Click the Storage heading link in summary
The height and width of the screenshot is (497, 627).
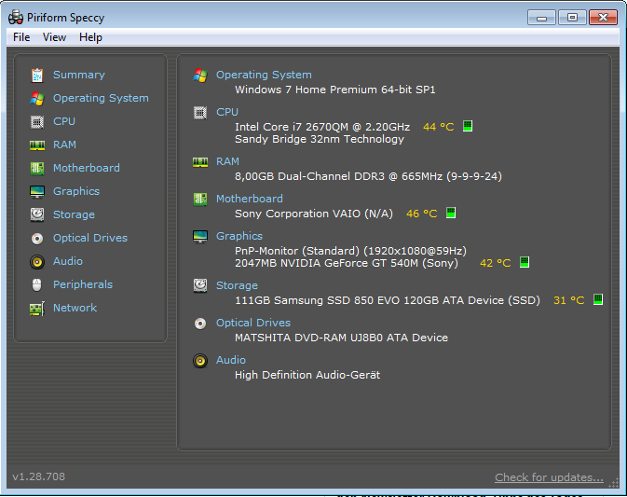click(x=238, y=285)
